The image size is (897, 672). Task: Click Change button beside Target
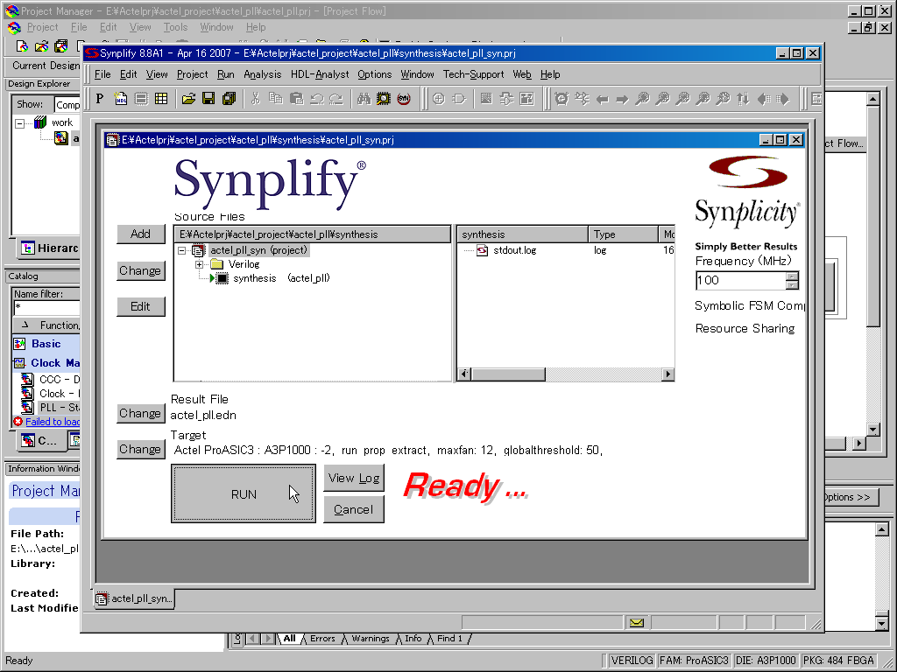[141, 449]
